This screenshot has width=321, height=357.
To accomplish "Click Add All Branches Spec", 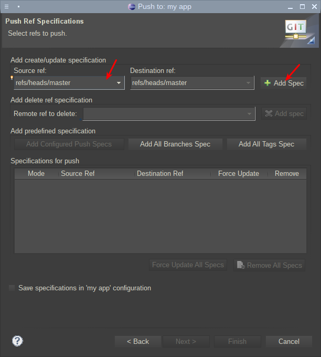I will point(175,144).
